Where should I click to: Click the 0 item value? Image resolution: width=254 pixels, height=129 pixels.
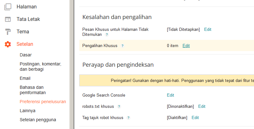173,46
